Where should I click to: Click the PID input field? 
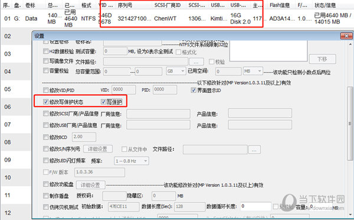[165, 90]
